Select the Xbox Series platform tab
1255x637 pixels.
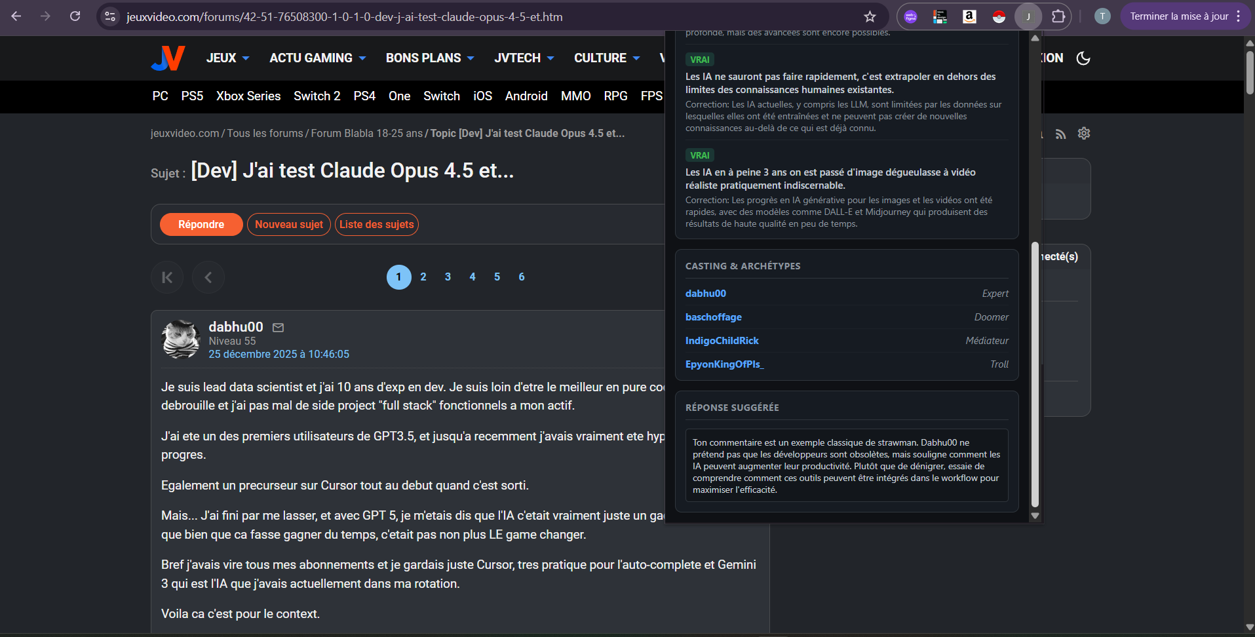click(x=248, y=96)
